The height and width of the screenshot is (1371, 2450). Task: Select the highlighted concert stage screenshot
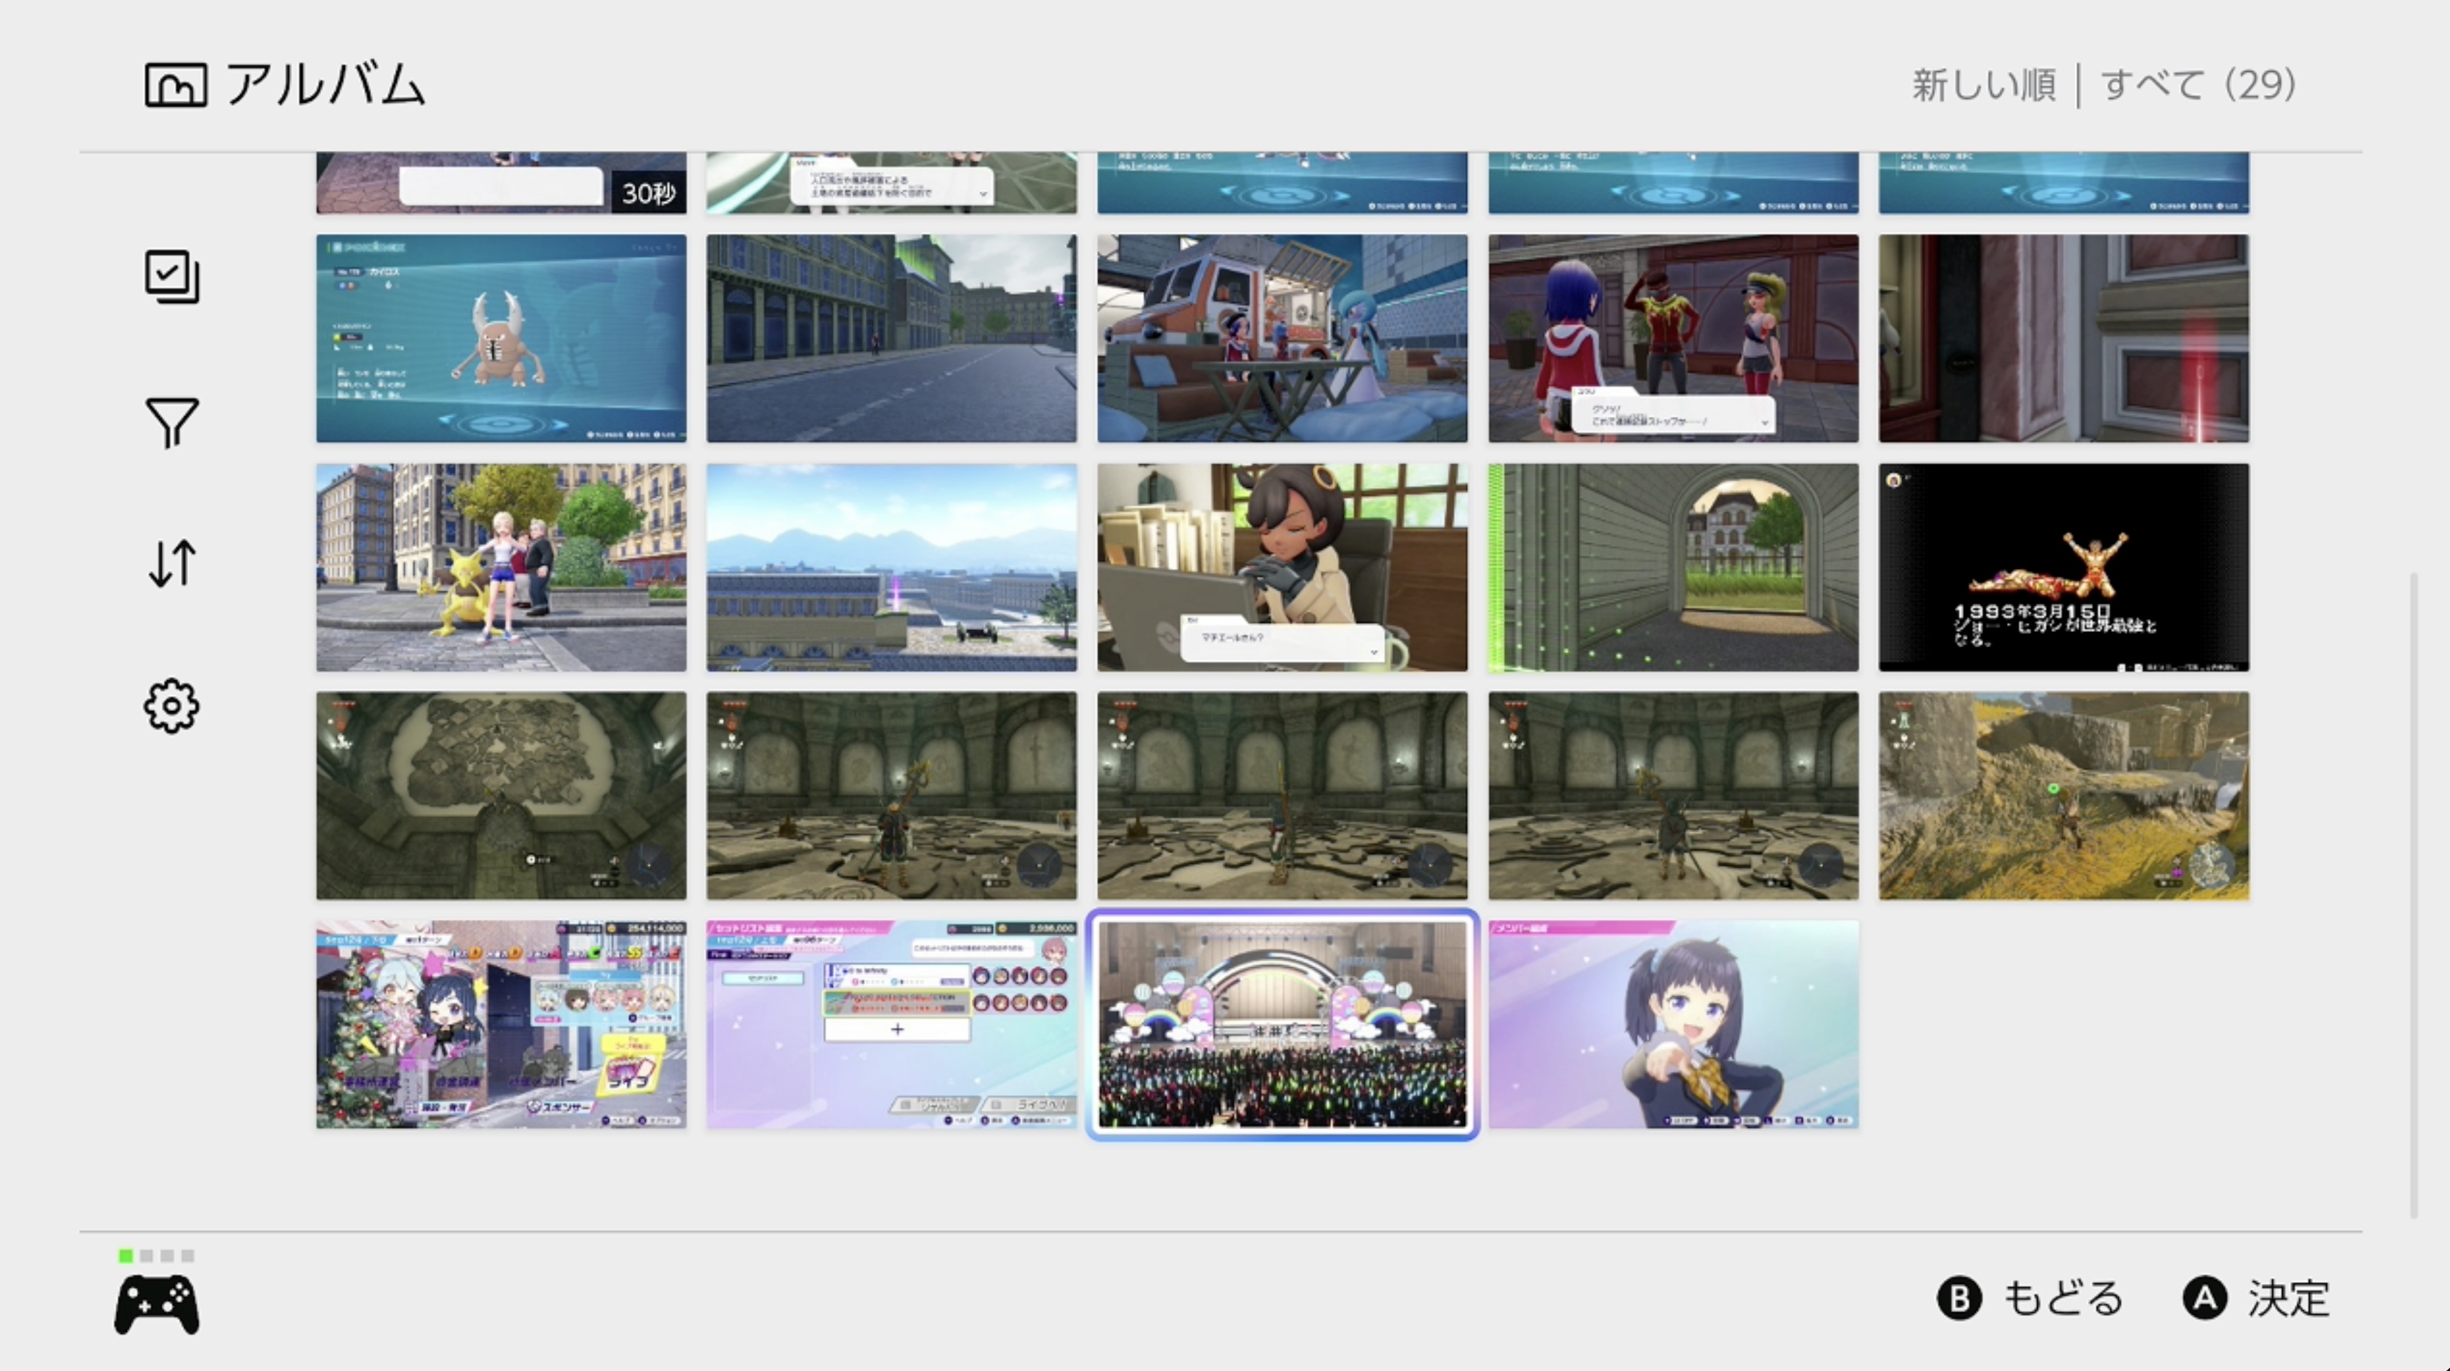[x=1282, y=1024]
